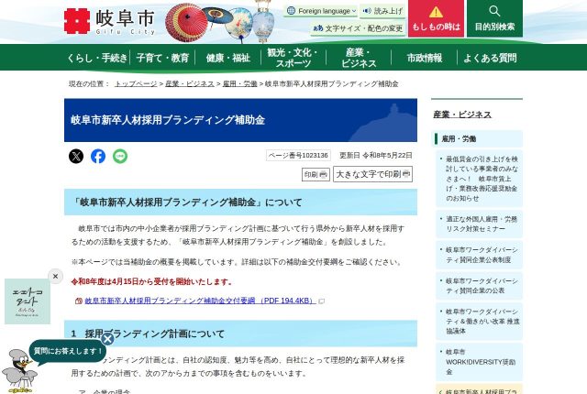Open the Gifu City logo homepage
Viewport: 587px width, 394px height.
(110, 21)
